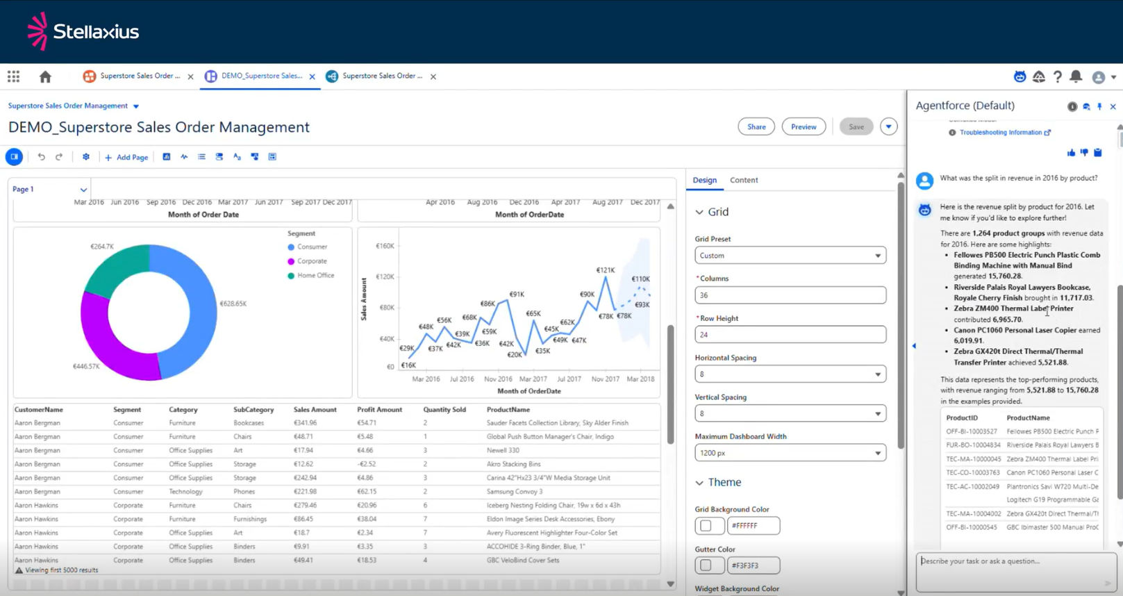This screenshot has width=1123, height=596.
Task: Click the redo arrow in dashboard toolbar
Action: pyautogui.click(x=59, y=157)
